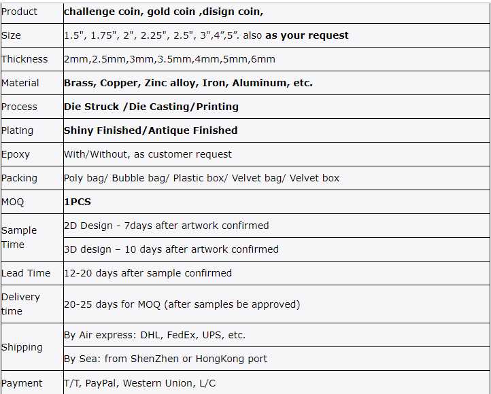Click the Size row label
The height and width of the screenshot is (394, 491).
point(12,35)
